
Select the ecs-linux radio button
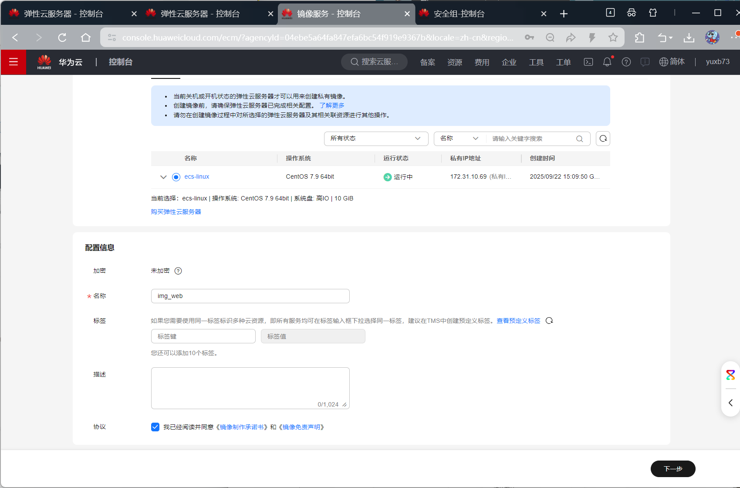tap(176, 177)
